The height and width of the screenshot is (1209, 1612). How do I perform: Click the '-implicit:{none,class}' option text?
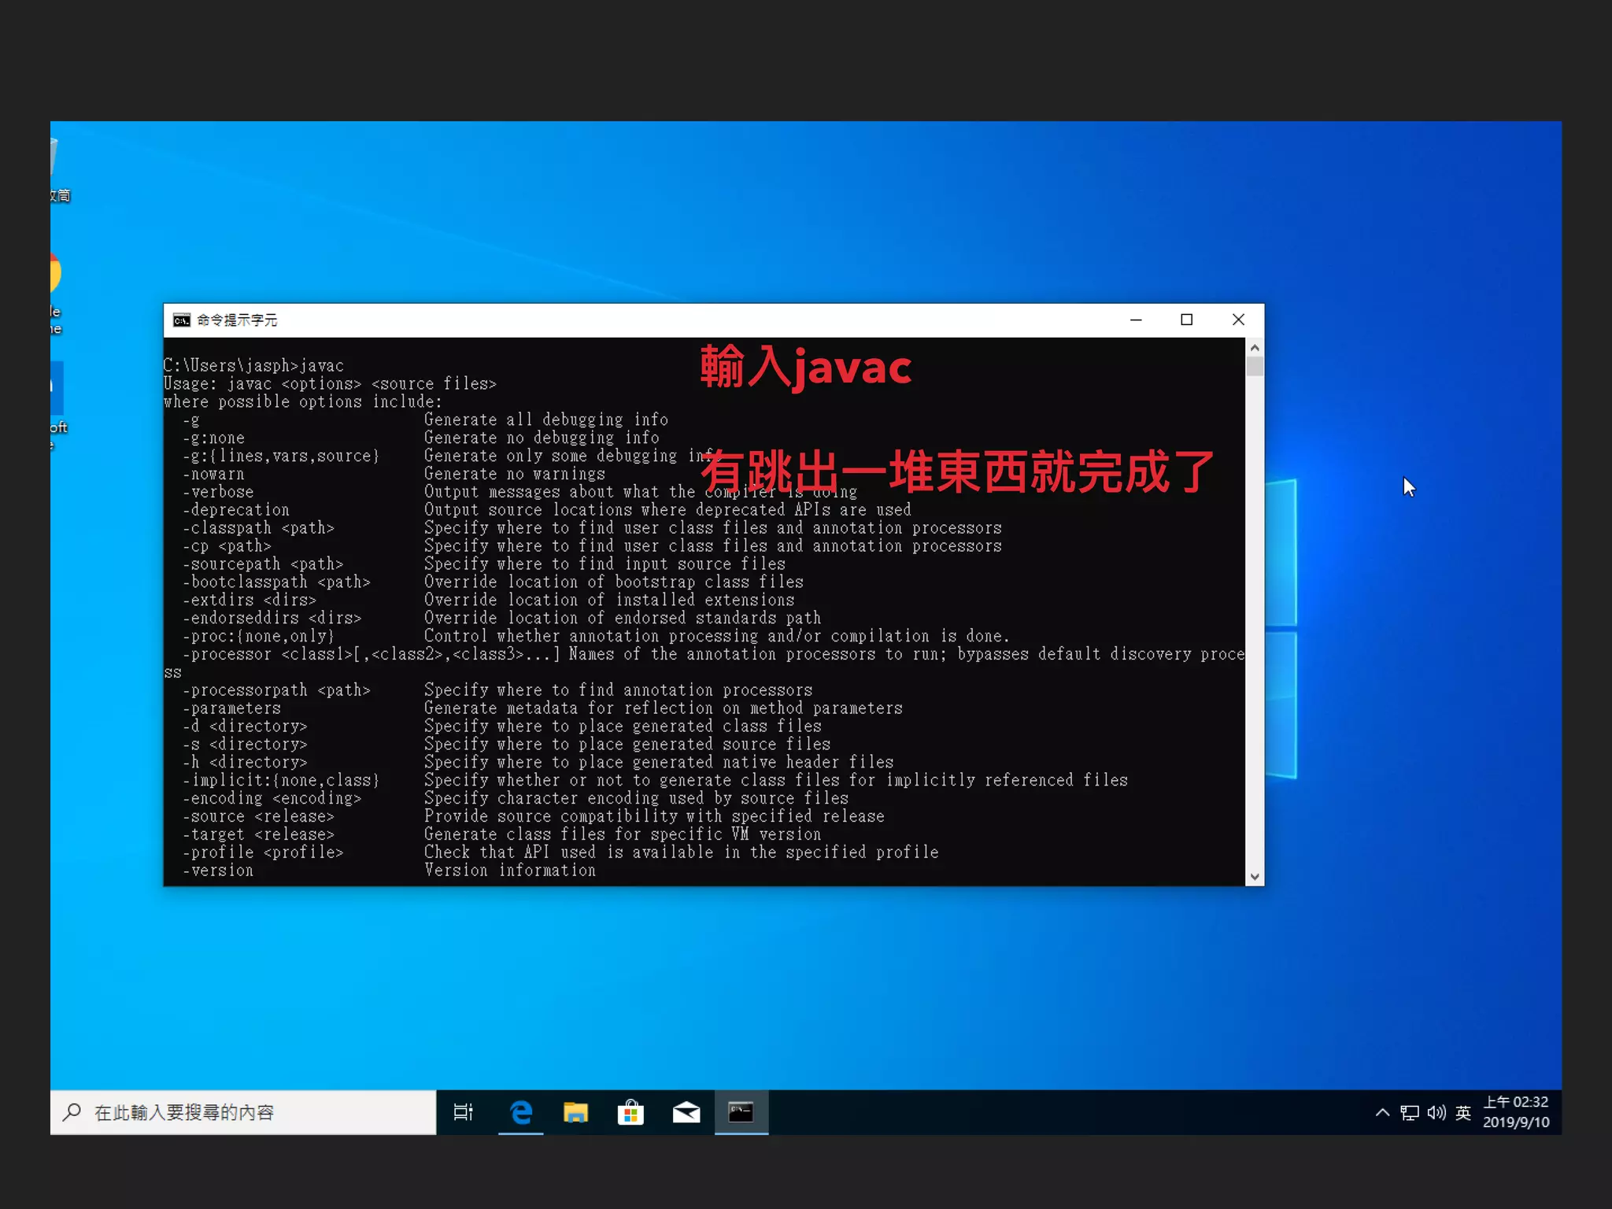282,780
